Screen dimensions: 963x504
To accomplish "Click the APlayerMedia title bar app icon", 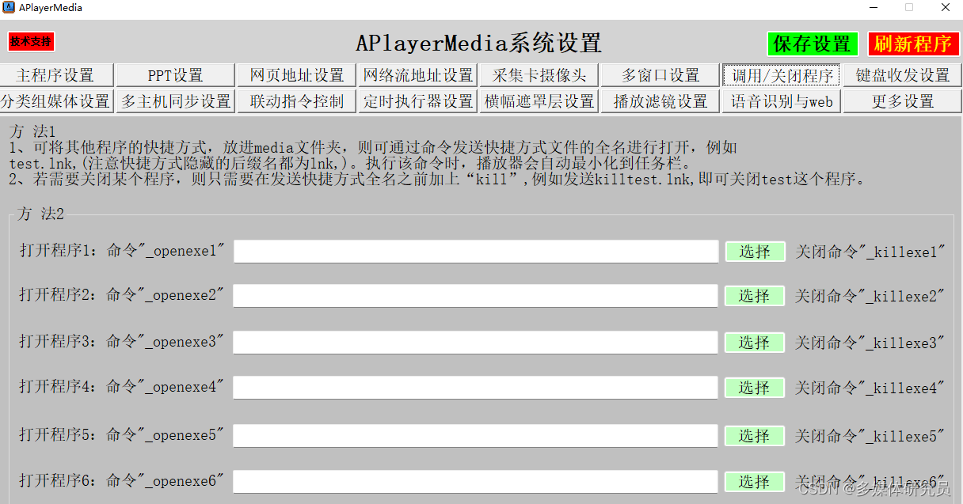I will pos(9,7).
